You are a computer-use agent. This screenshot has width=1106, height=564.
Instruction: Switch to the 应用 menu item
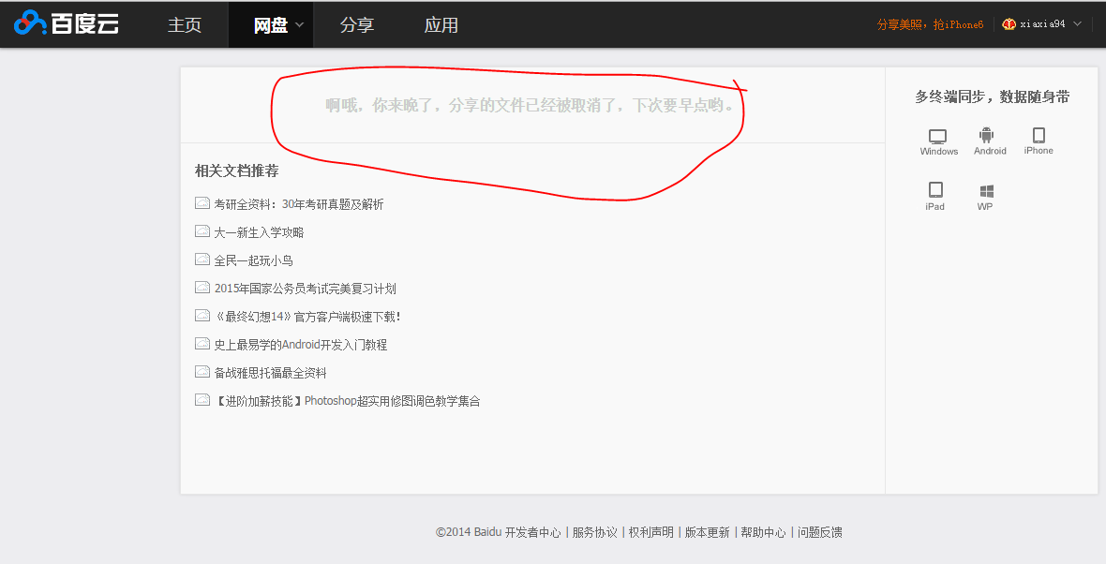(441, 25)
